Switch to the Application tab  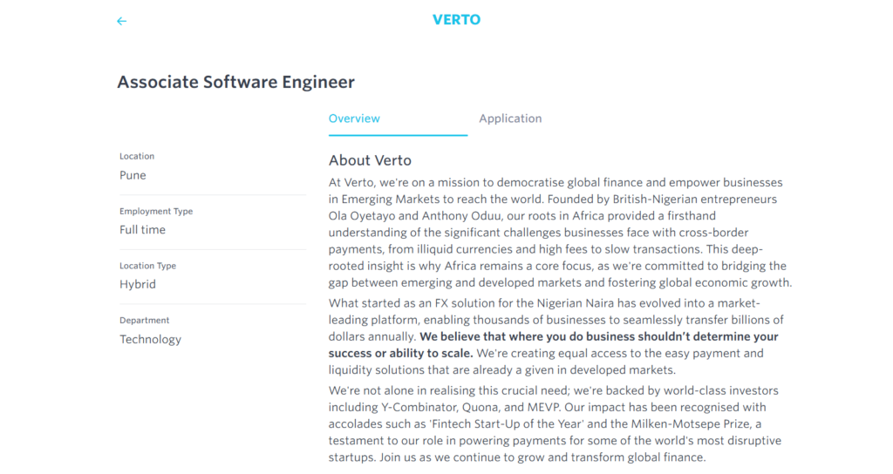[x=510, y=118]
